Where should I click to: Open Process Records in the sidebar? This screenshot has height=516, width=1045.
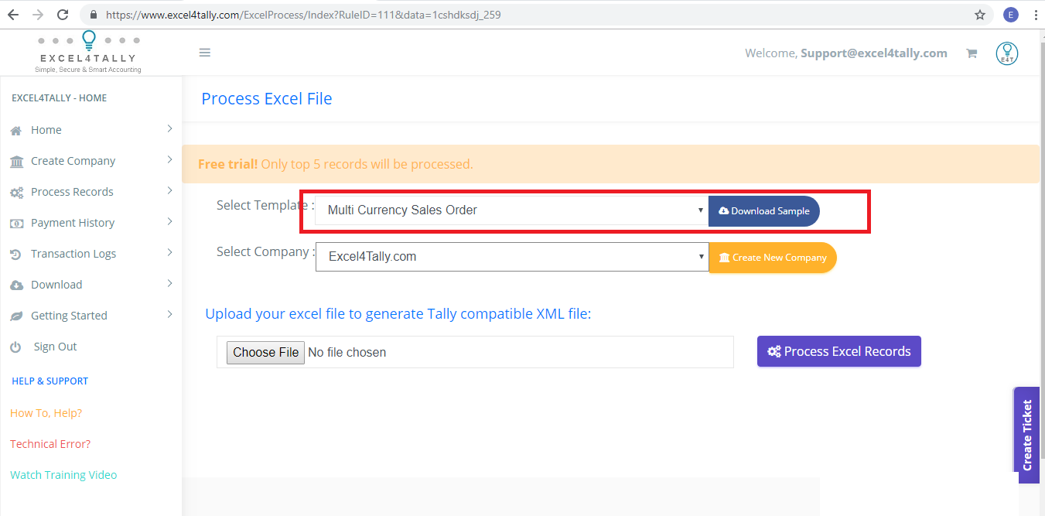pyautogui.click(x=72, y=192)
